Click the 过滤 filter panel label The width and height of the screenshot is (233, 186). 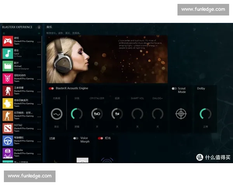coord(52,138)
